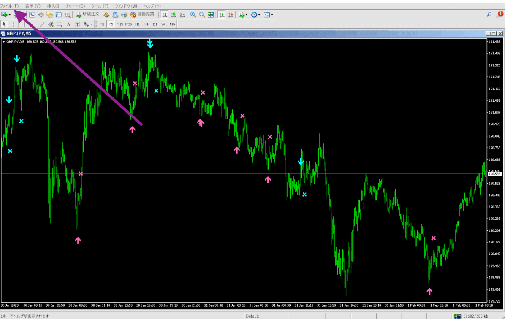Click the 161.485 price scale label
This screenshot has width=505, height=319.
(x=495, y=41)
